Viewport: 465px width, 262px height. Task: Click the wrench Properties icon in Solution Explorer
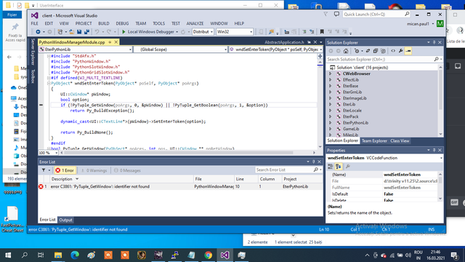click(400, 51)
